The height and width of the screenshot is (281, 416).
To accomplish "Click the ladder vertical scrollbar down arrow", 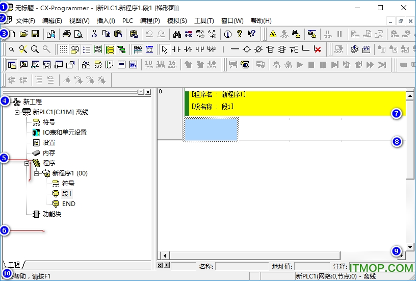I will [x=410, y=247].
